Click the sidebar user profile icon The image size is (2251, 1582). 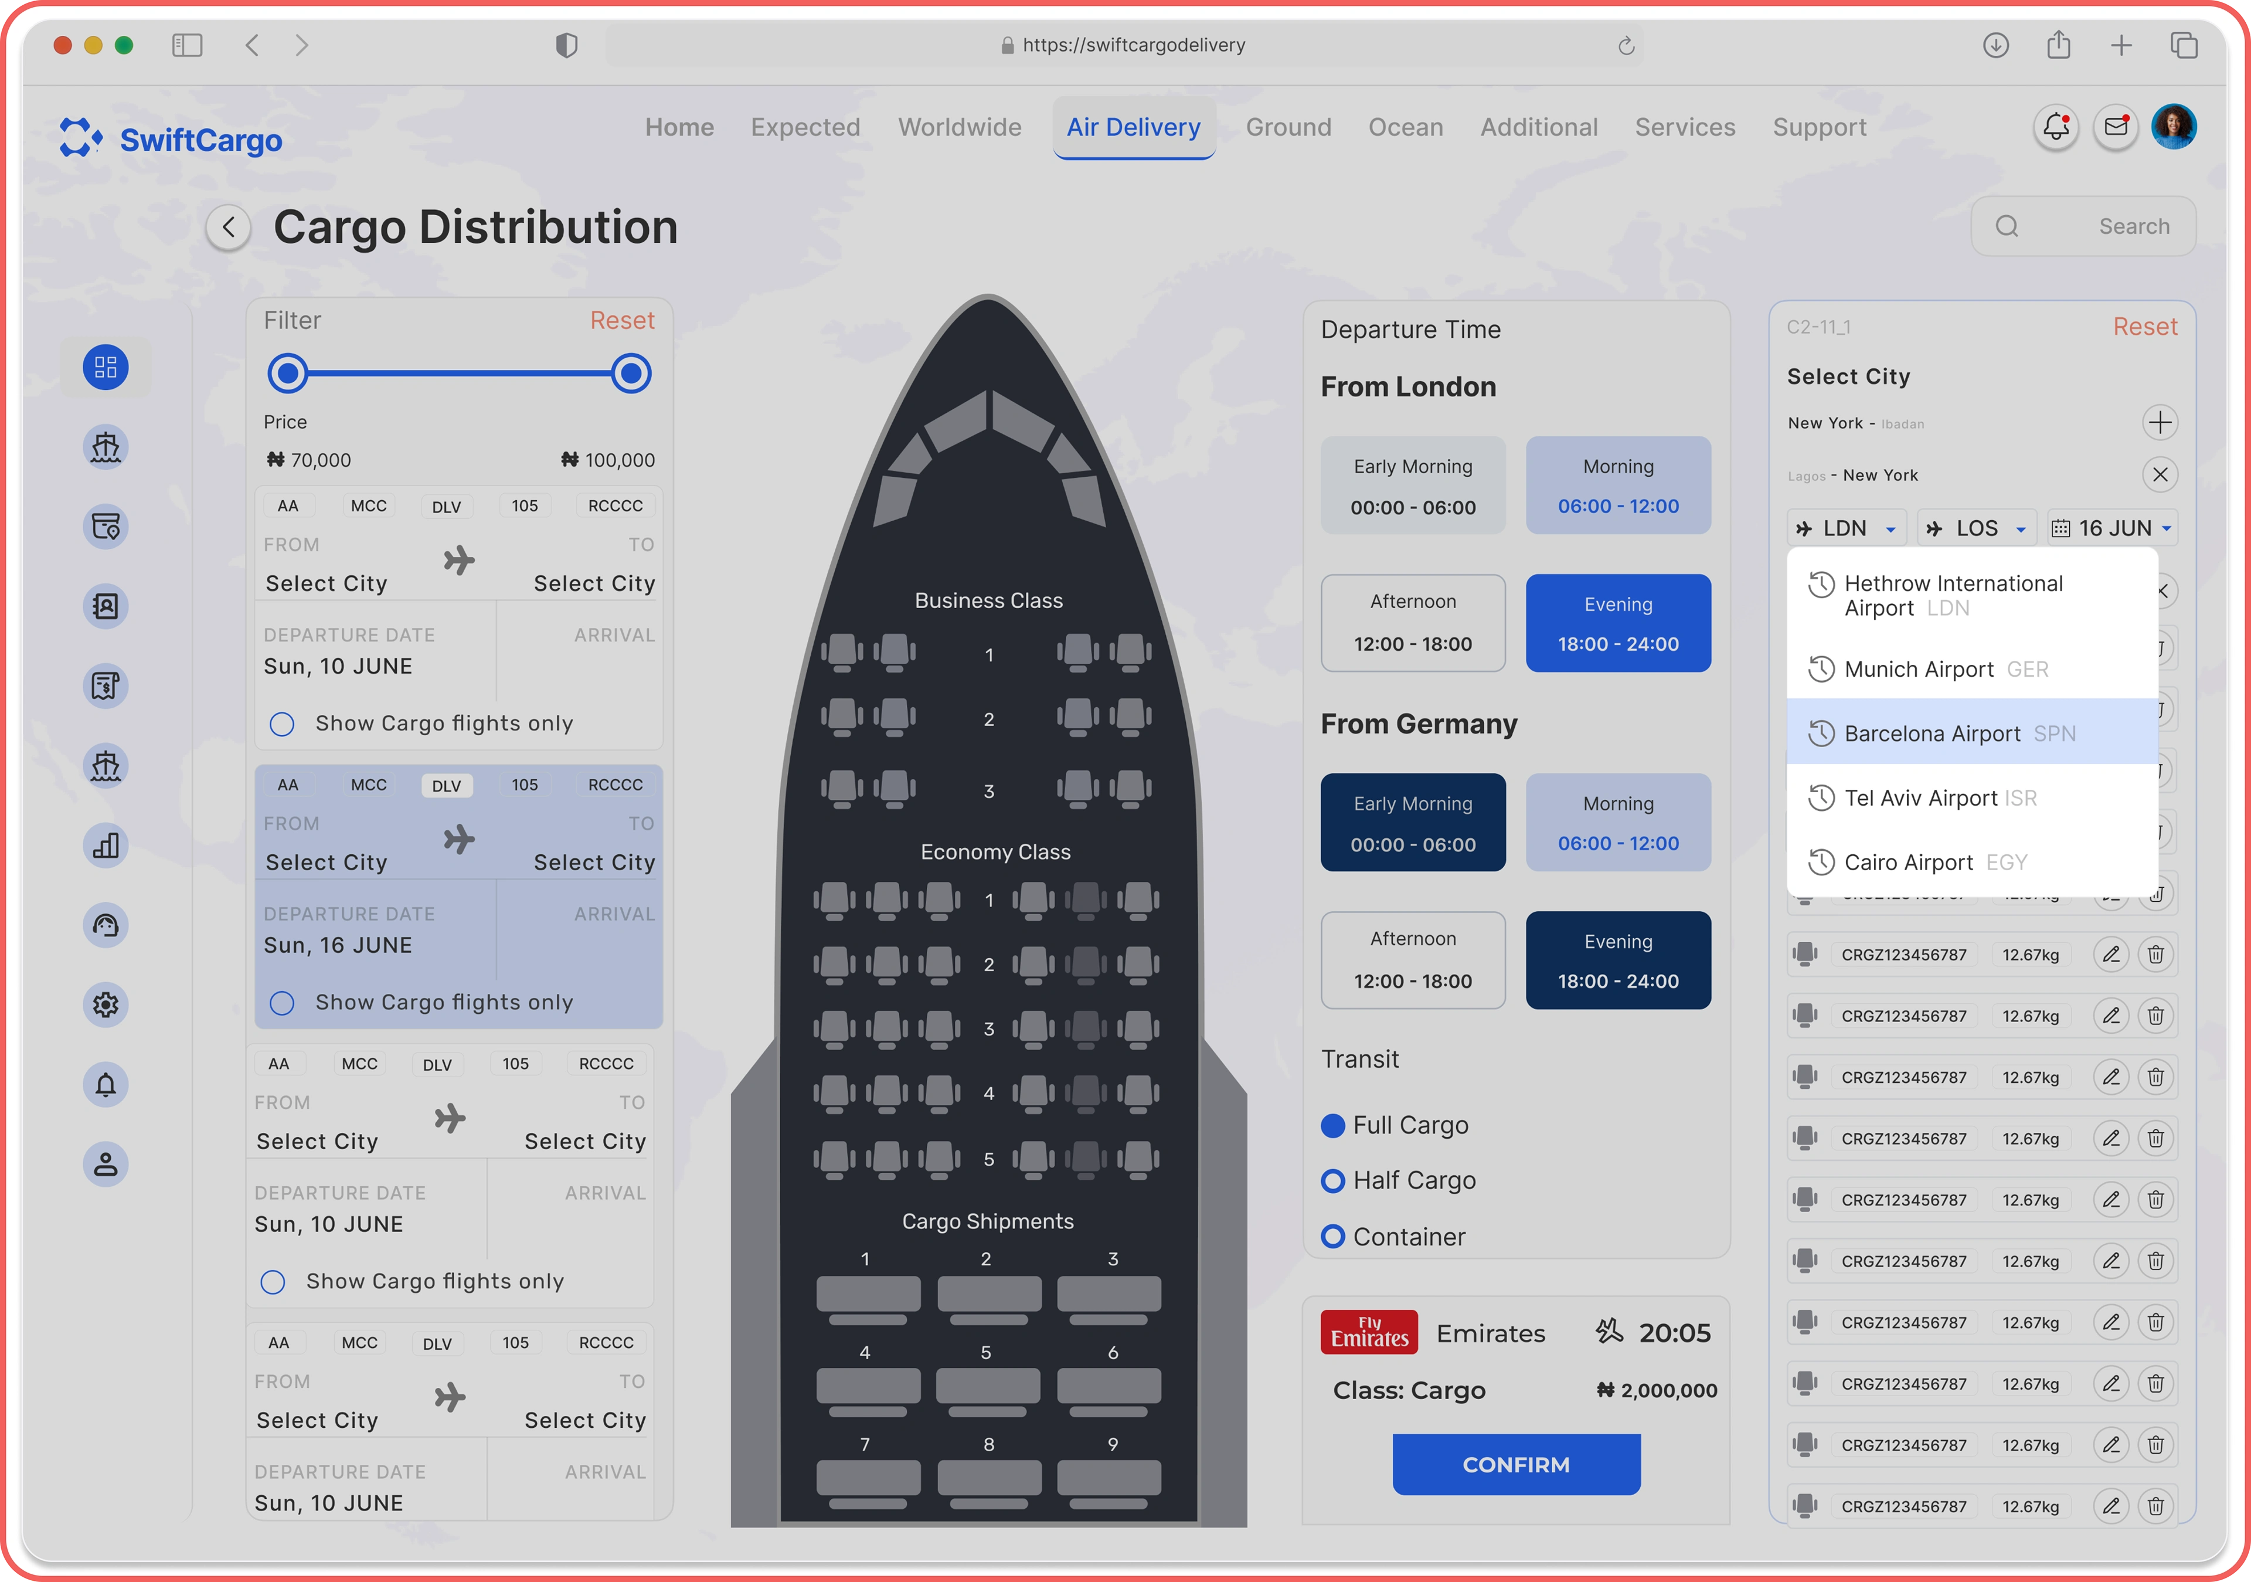pyautogui.click(x=106, y=1164)
